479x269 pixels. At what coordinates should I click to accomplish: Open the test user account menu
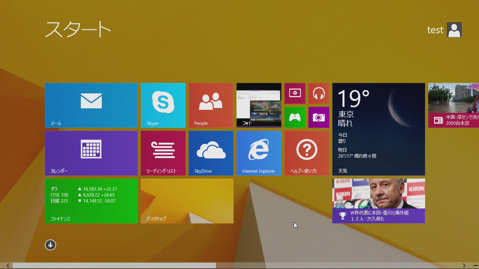click(445, 30)
